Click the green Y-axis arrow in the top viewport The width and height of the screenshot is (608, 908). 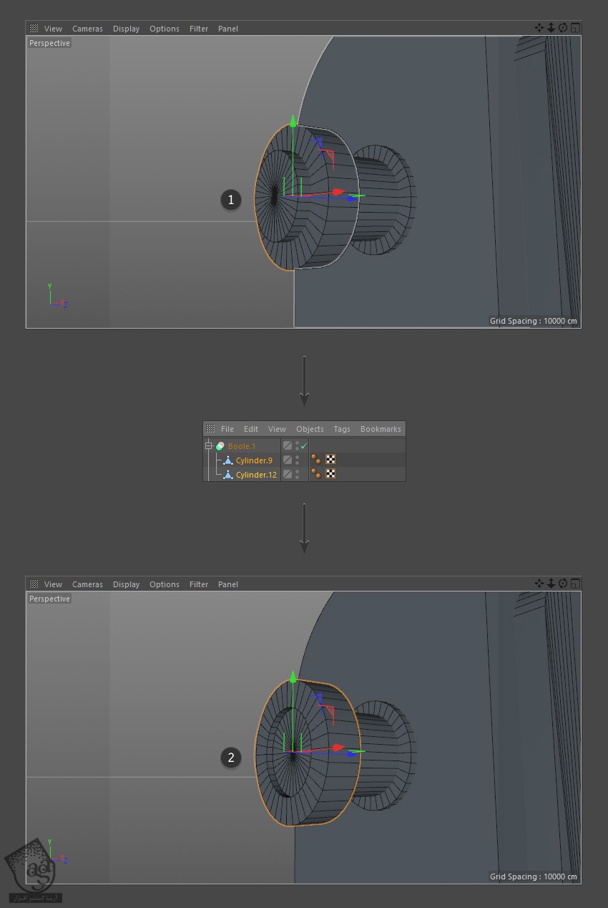coord(293,120)
